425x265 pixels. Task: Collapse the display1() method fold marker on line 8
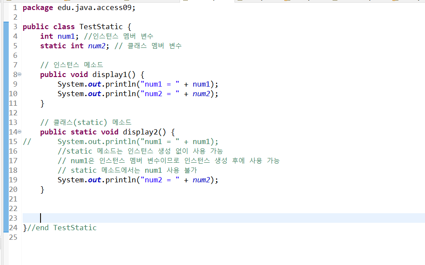tap(20, 74)
